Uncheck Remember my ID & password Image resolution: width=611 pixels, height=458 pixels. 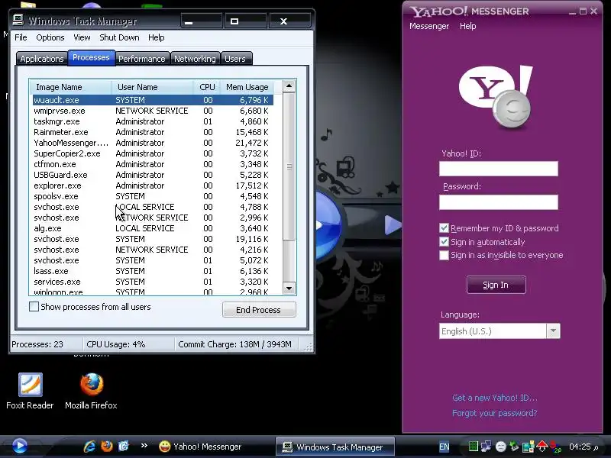pos(444,228)
